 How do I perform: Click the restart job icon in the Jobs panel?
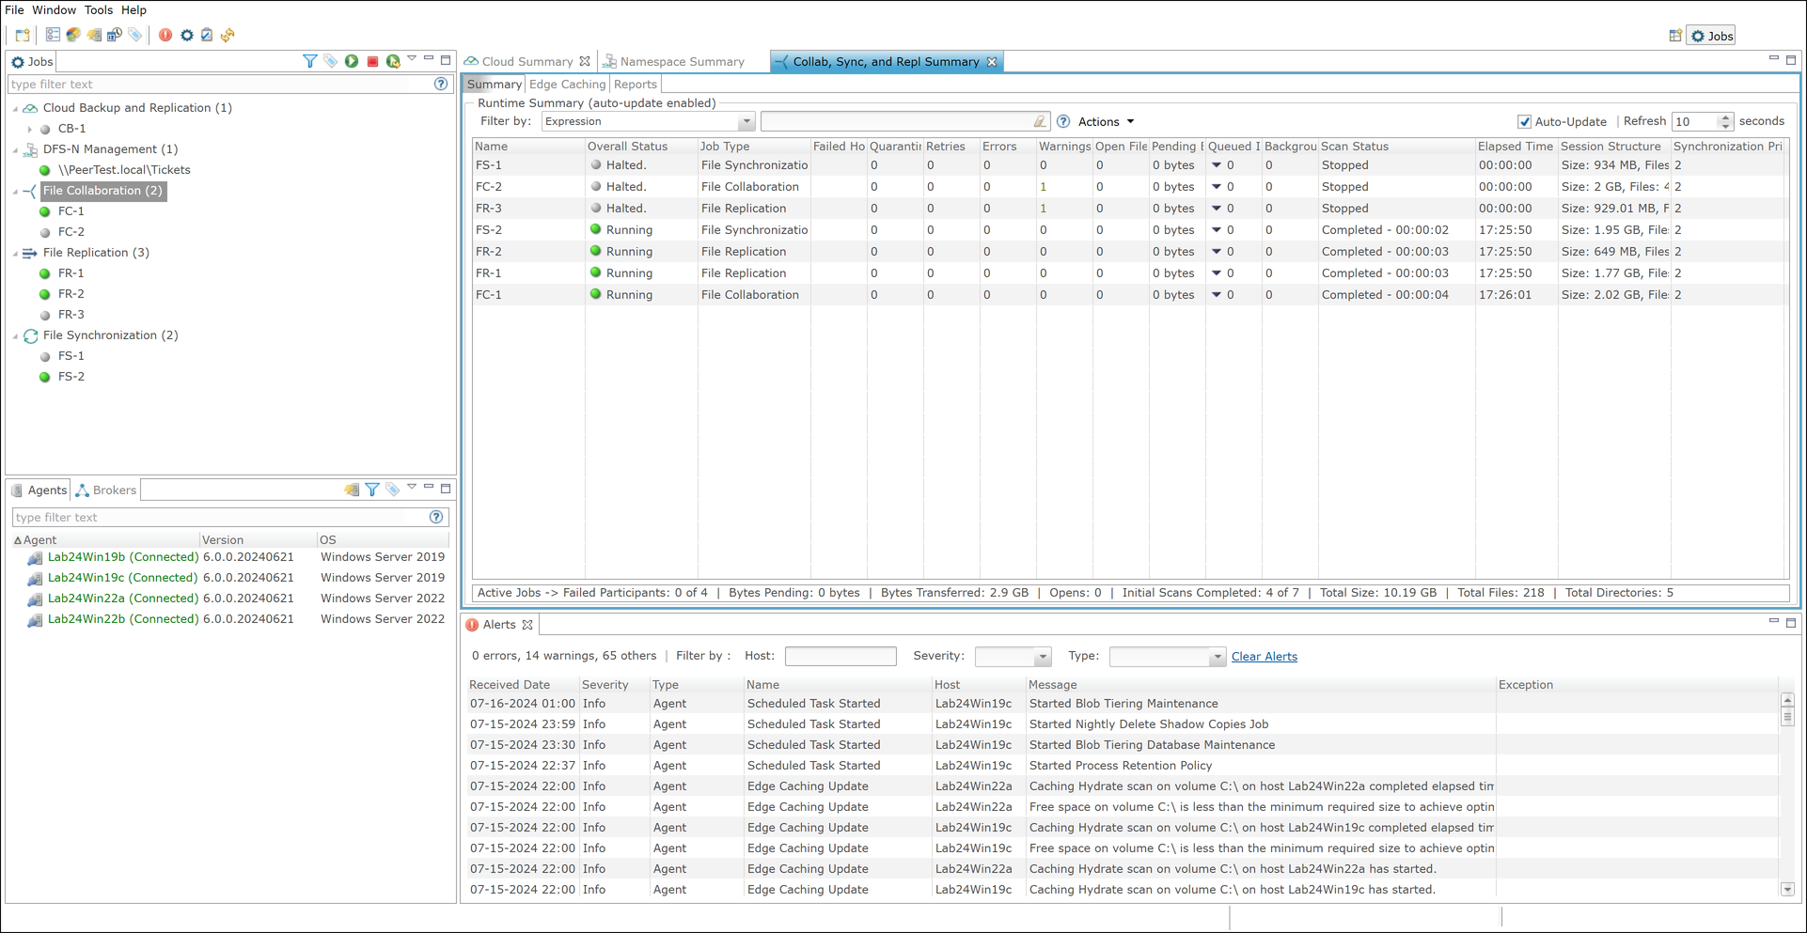pyautogui.click(x=393, y=61)
